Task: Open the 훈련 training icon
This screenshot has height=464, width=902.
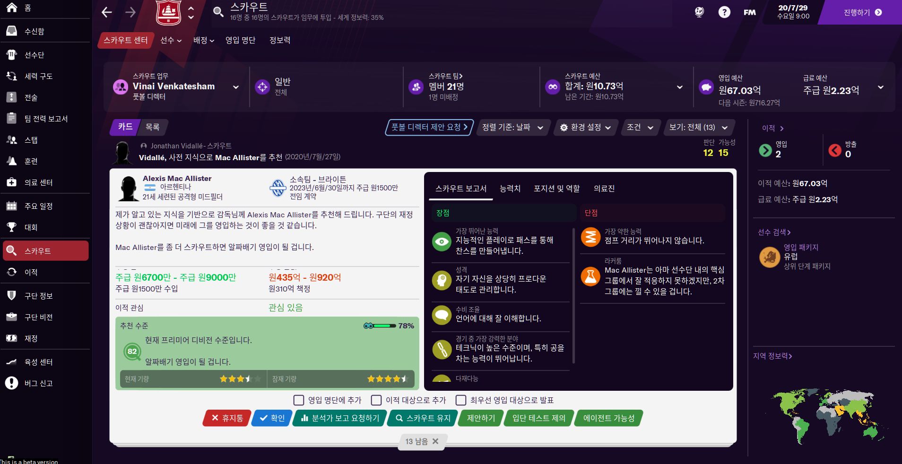Action: click(x=11, y=161)
